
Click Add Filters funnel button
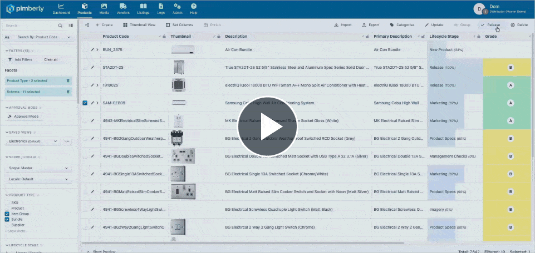20,59
